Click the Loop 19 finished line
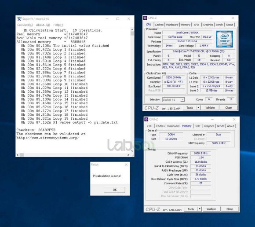255x227 pixels. pyautogui.click(x=54, y=118)
